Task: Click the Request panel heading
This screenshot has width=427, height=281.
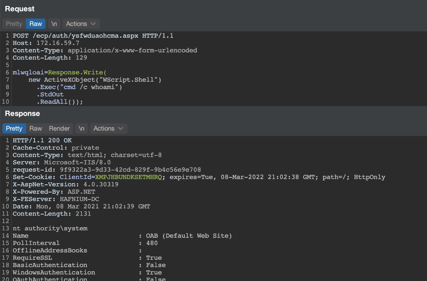Action: [20, 9]
